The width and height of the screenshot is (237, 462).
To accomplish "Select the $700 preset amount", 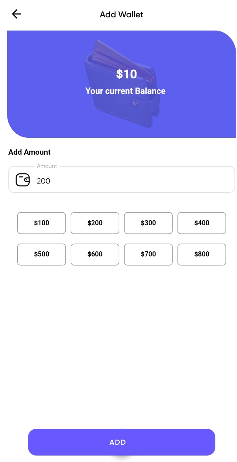I will [148, 254].
